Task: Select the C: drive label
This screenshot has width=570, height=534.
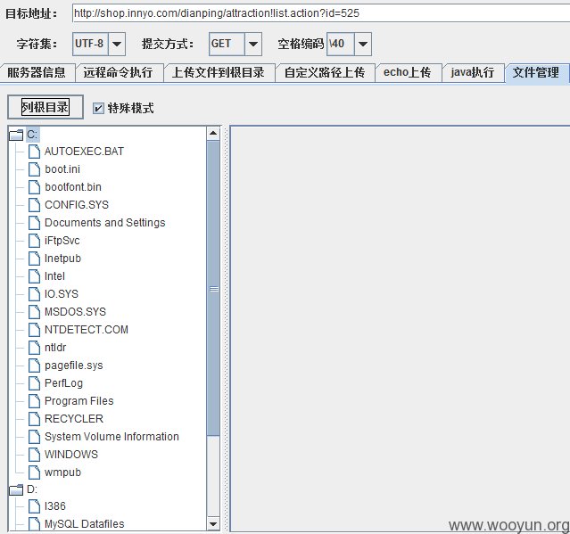Action: click(32, 135)
